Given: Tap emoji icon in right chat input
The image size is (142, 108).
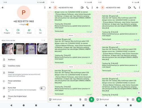Looking at the screenshot, I should [98, 99].
